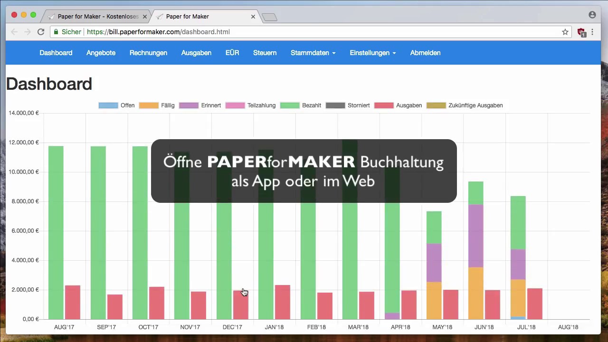Click the Chrome profile avatar icon

pyautogui.click(x=592, y=15)
